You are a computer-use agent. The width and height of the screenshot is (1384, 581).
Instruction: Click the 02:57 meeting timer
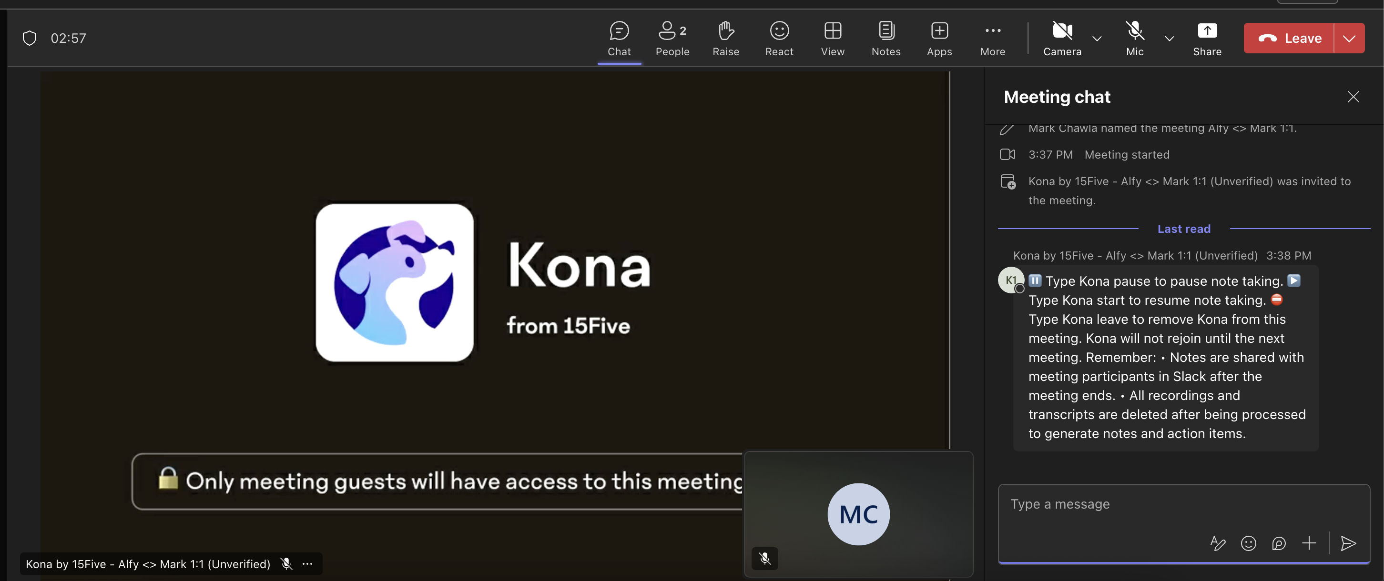(x=68, y=38)
